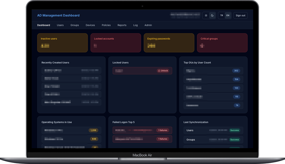Image resolution: width=285 pixels, height=164 pixels.
Task: Switch to light theme with sun icon
Action: pos(206,16)
